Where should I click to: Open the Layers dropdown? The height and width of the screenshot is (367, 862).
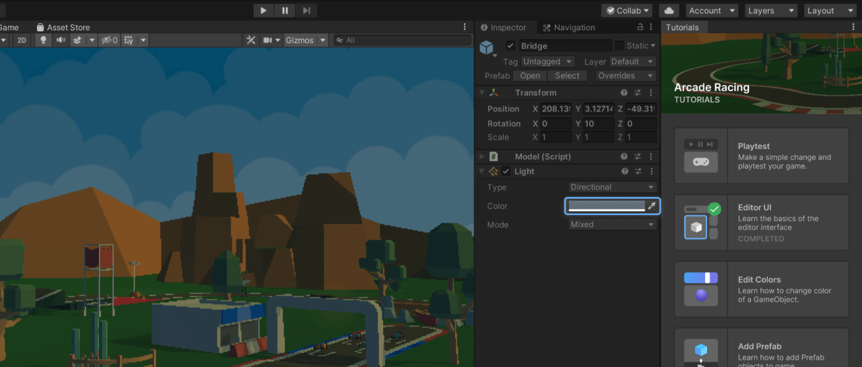[x=771, y=11]
